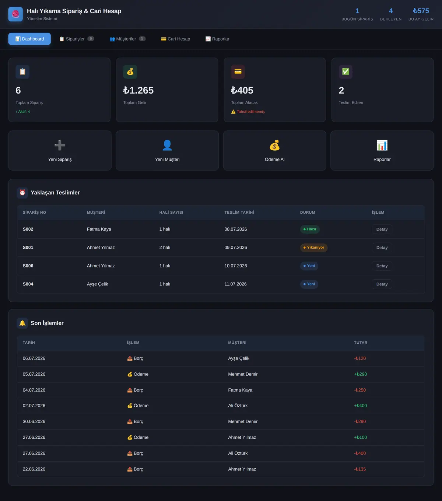This screenshot has height=501, width=442.
Task: Click the app logo icon in header
Action: point(15,14)
